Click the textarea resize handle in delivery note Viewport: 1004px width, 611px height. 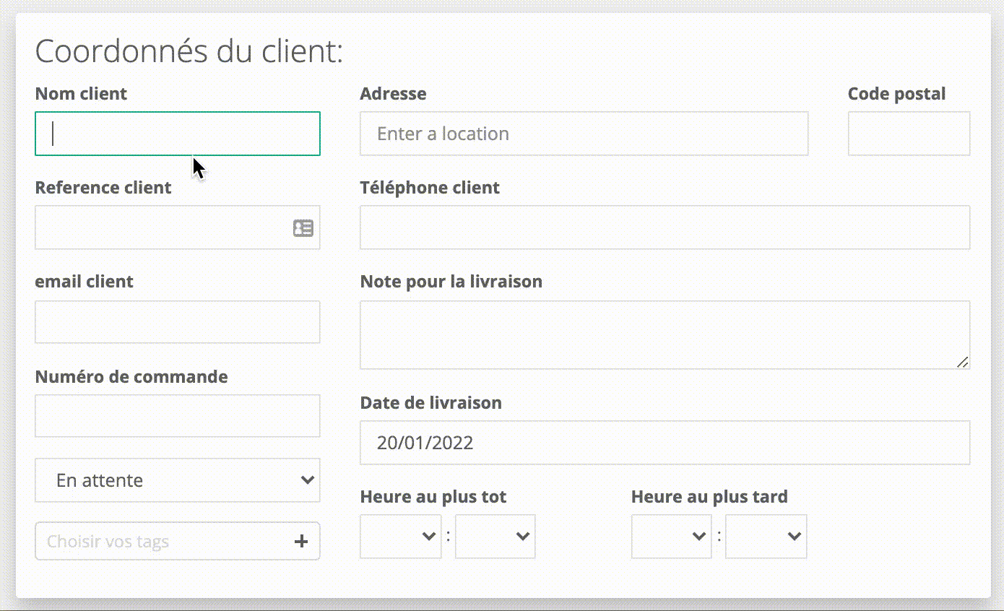tap(962, 363)
